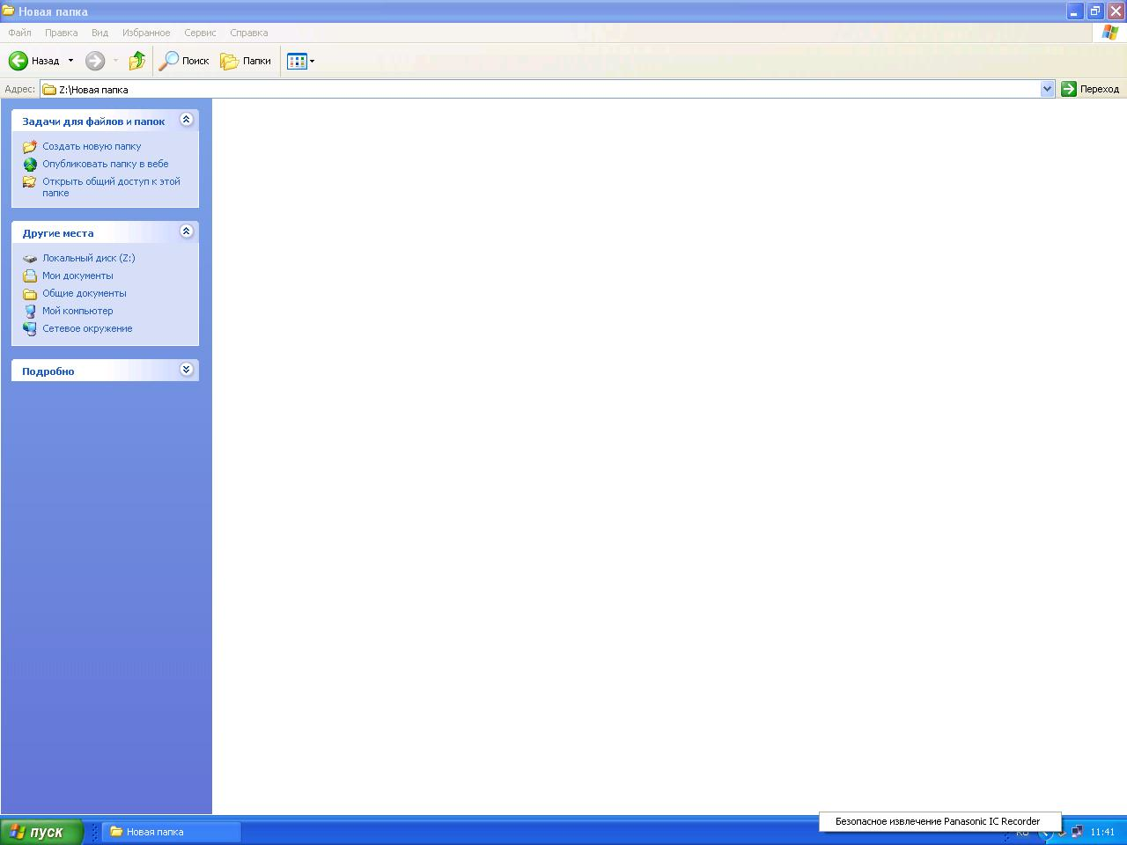Image resolution: width=1127 pixels, height=845 pixels.
Task: Collapse the Другие места panel
Action: [x=186, y=231]
